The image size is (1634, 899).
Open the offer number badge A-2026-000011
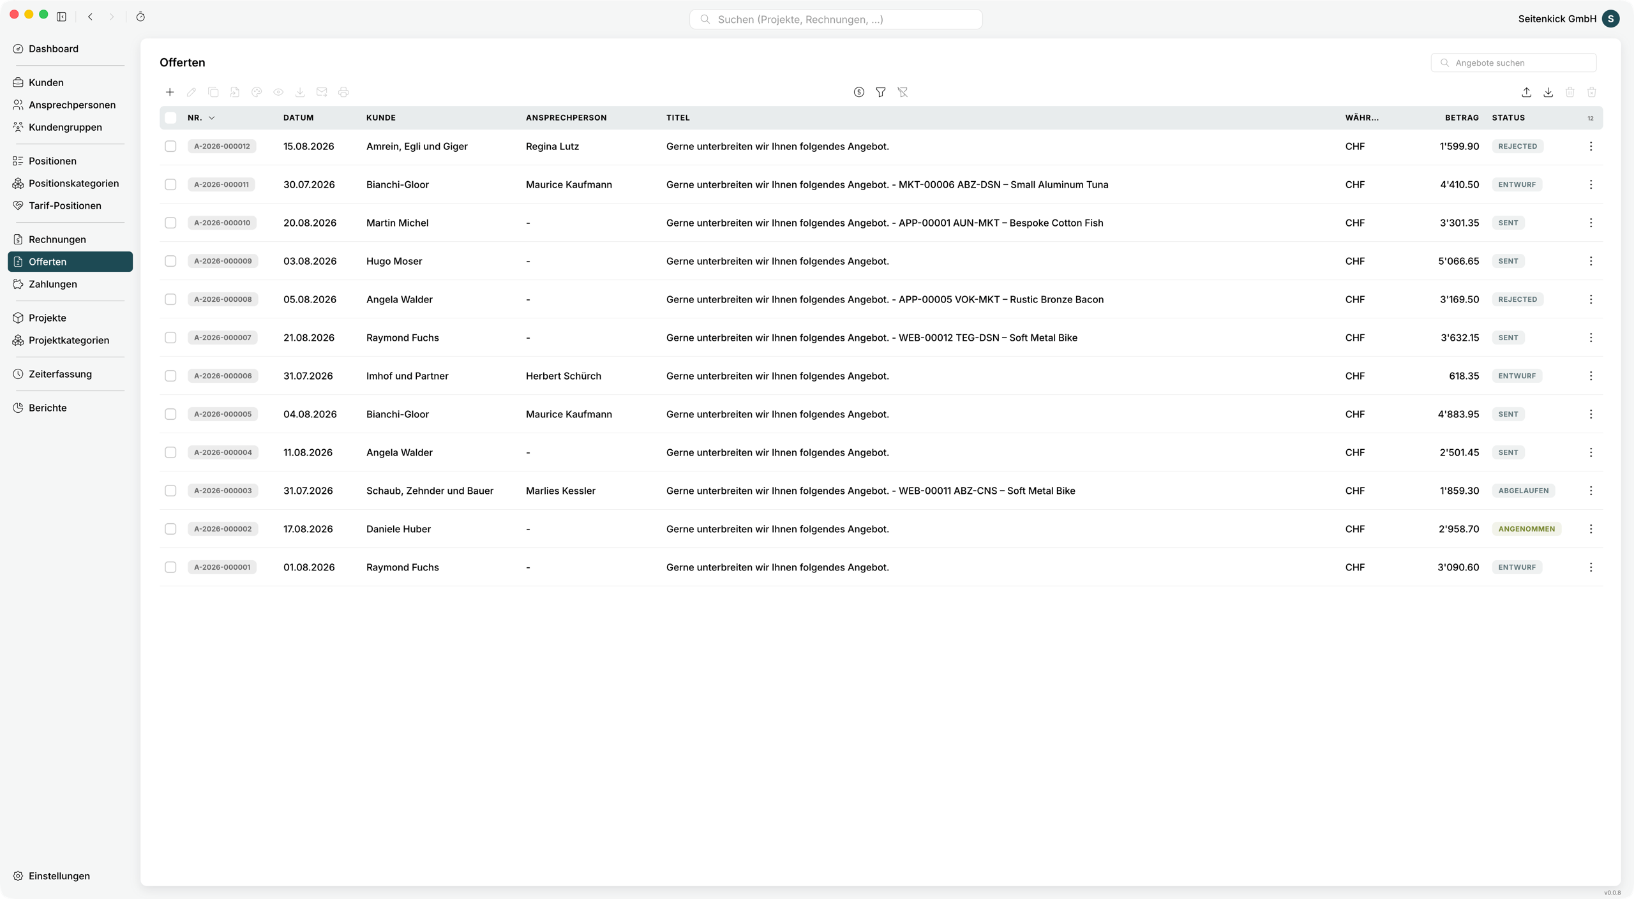tap(221, 184)
